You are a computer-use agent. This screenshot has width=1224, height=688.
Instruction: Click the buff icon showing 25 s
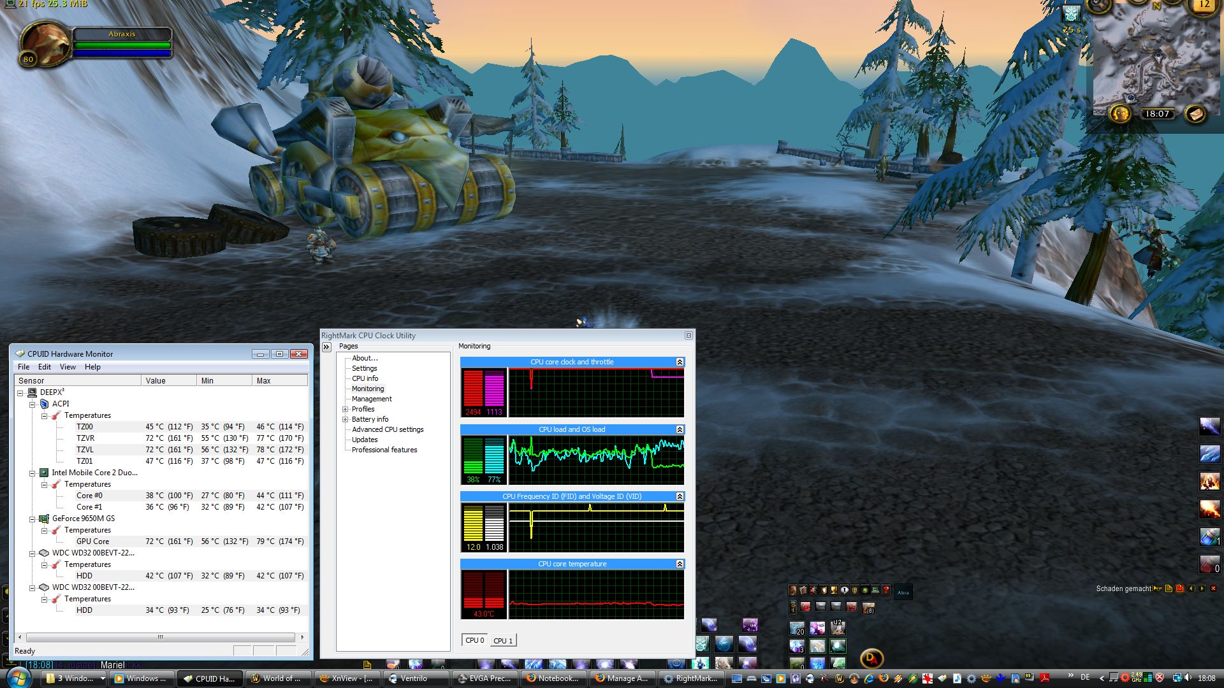[1072, 14]
